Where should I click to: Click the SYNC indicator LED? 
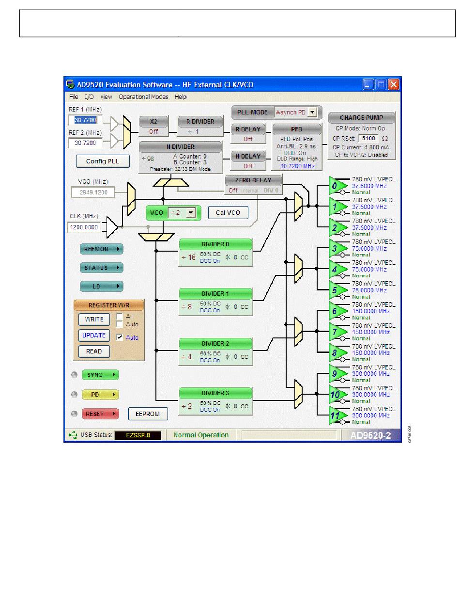coord(74,375)
